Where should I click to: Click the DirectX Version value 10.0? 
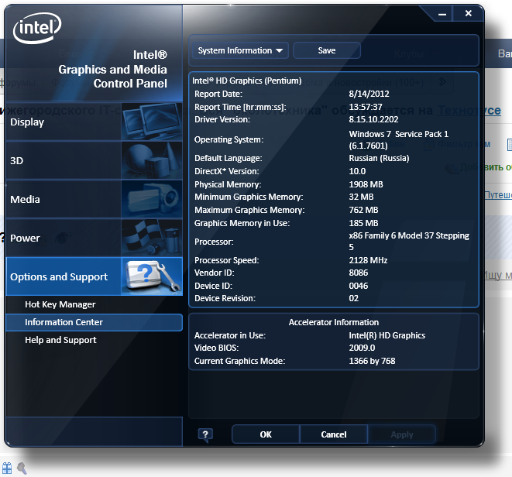point(357,171)
